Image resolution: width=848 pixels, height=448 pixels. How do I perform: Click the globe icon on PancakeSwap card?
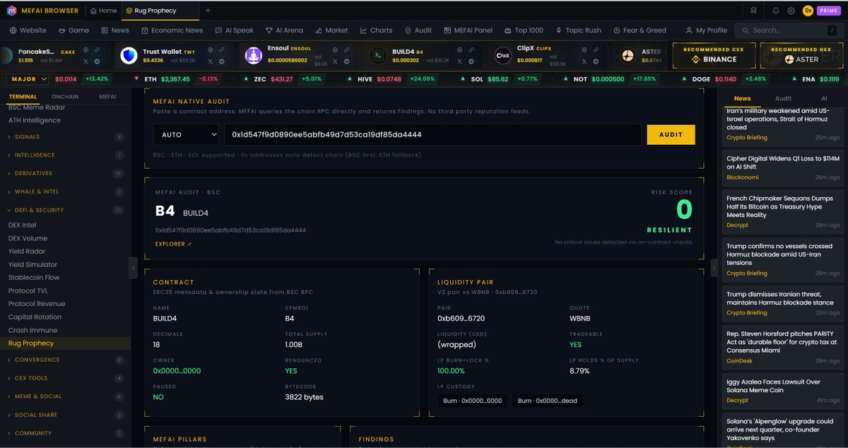[x=86, y=50]
